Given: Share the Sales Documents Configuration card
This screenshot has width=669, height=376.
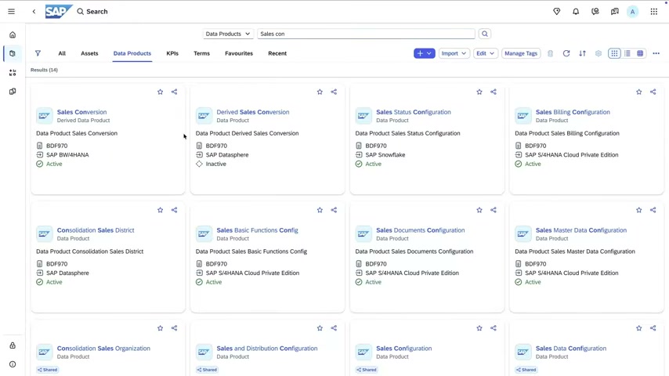Looking at the screenshot, I should (494, 210).
